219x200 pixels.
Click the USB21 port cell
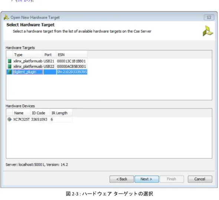49,61
